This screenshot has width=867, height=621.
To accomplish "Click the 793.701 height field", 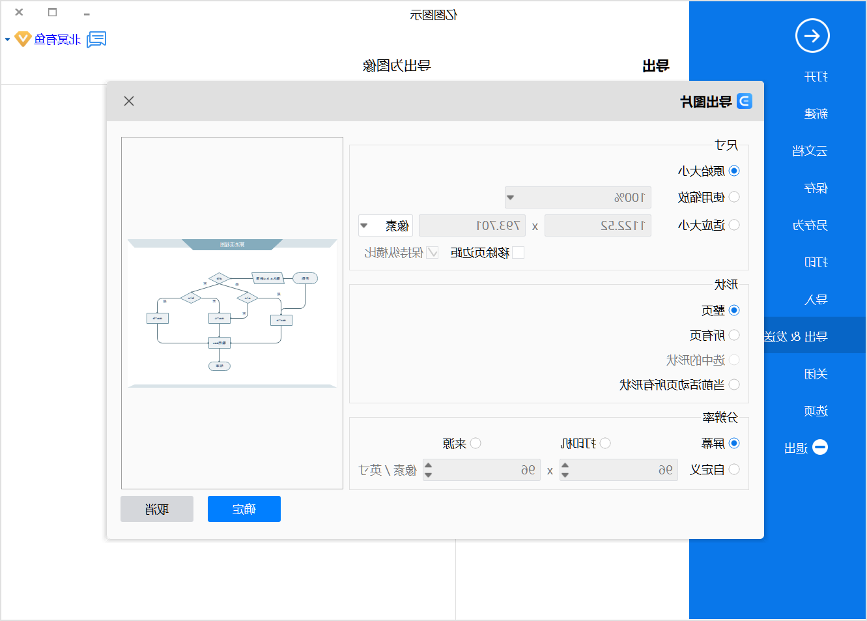I will (472, 225).
